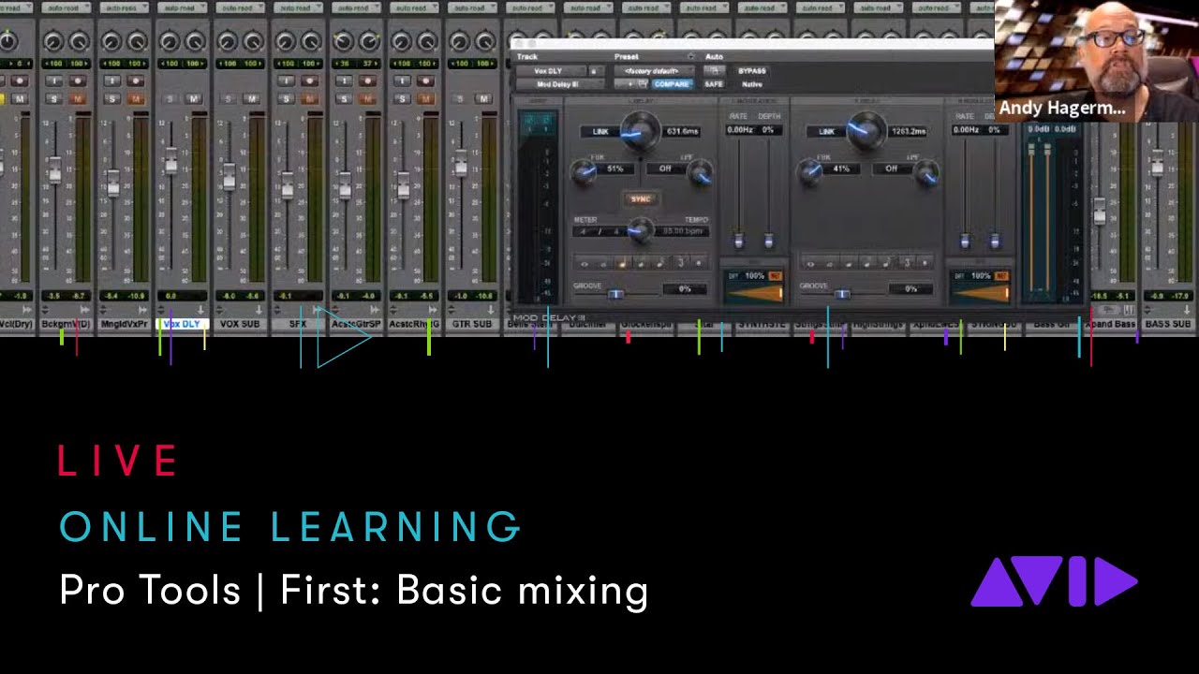Open auto read dropdown on Vox DLY track
This screenshot has width=1199, height=674.
coord(182,7)
